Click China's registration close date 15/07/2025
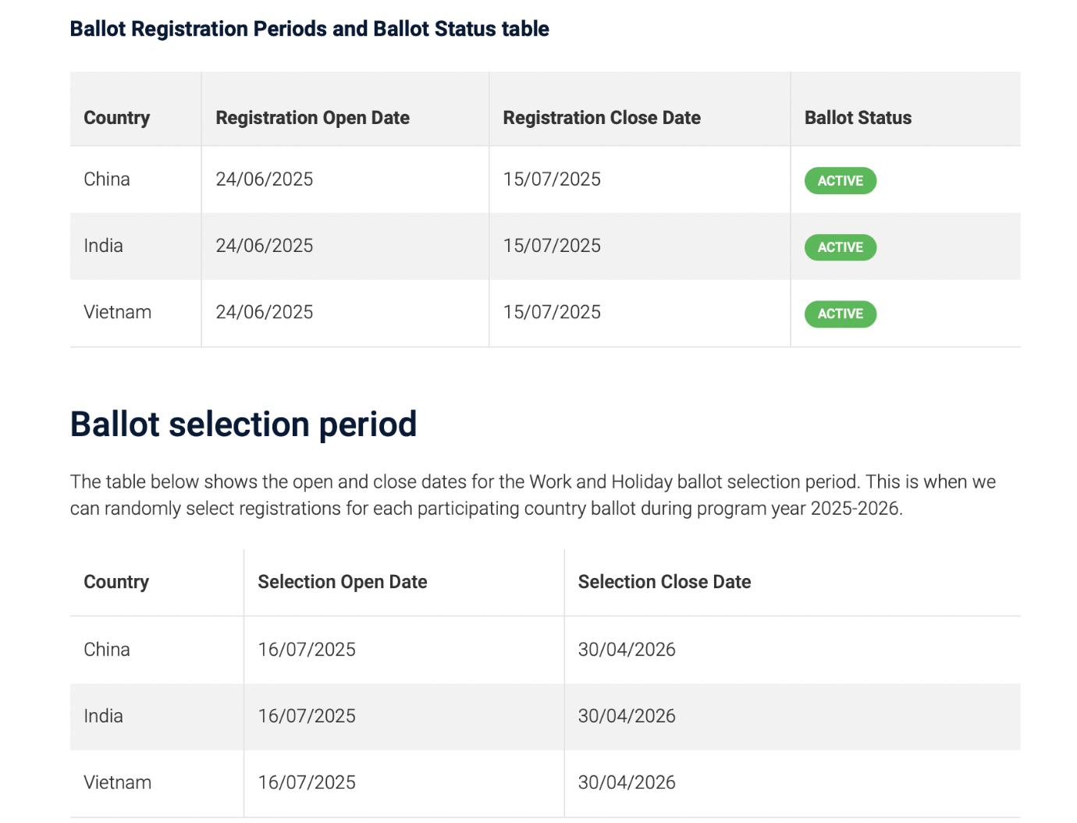1077x823 pixels. click(552, 179)
